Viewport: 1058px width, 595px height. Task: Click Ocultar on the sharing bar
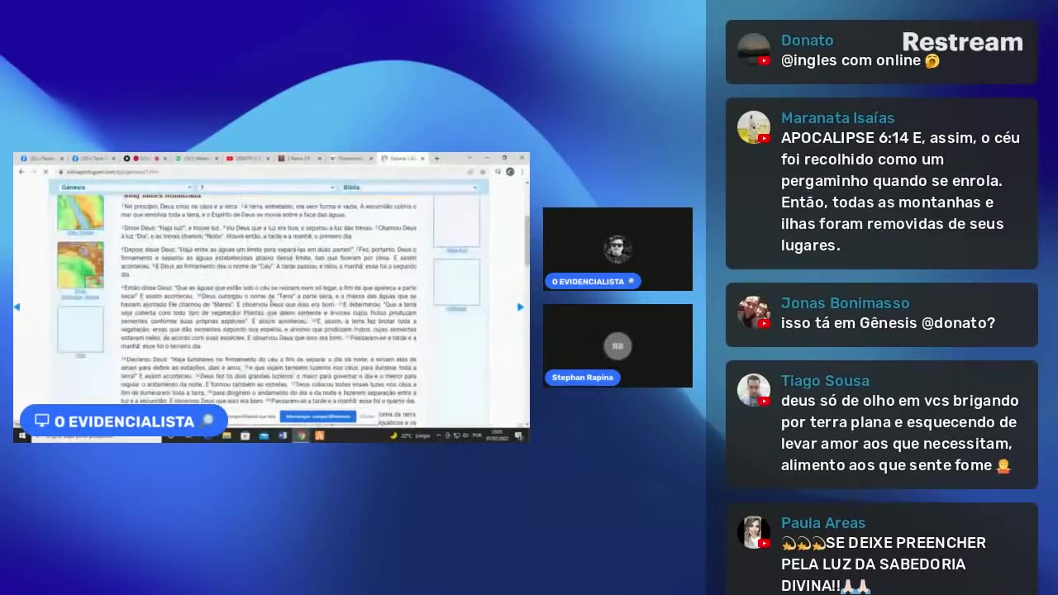click(368, 416)
